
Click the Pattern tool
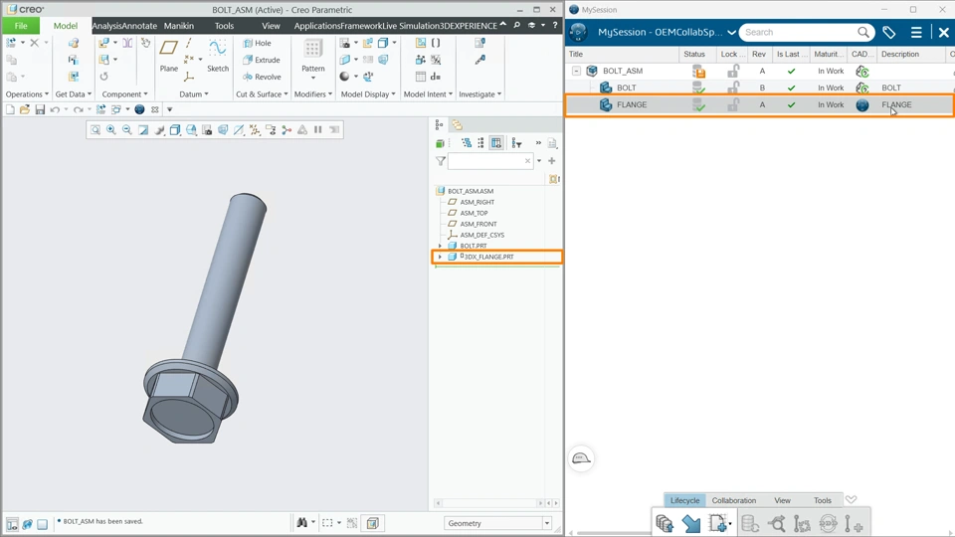point(313,56)
